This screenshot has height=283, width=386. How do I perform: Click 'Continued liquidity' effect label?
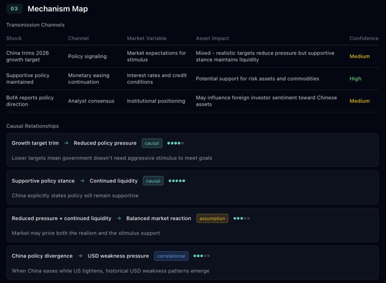click(x=114, y=181)
